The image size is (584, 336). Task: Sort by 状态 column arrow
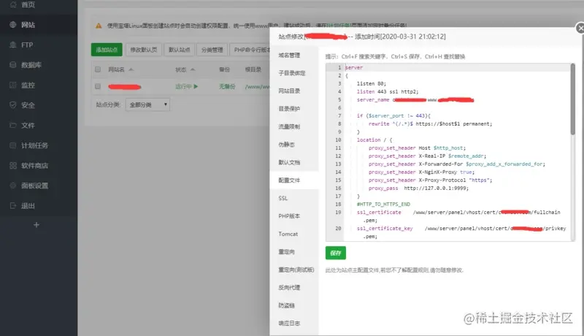(193, 69)
